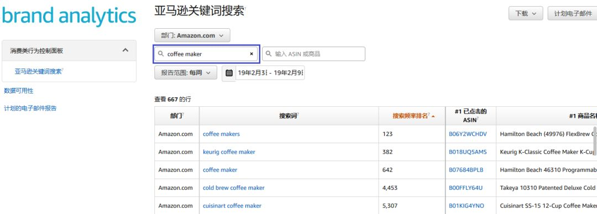The height and width of the screenshot is (214, 597).
Task: Click the date range field showing 19年2月3日
Action: pyautogui.click(x=270, y=73)
